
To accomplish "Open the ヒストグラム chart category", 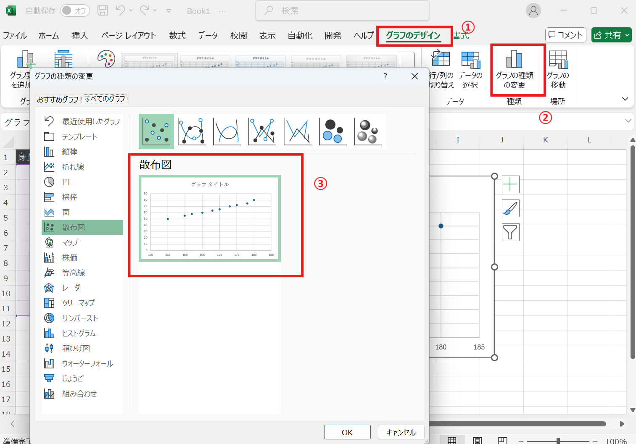I will click(78, 333).
